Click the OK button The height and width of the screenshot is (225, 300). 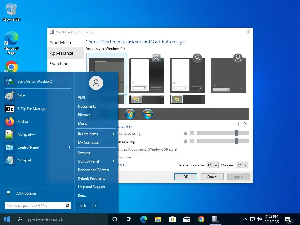click(185, 177)
